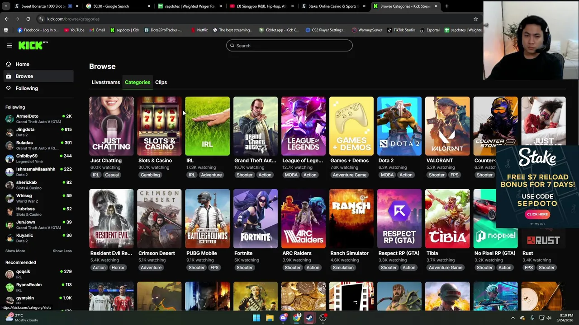This screenshot has height=325, width=579.
Task: Open Slots & Casino category thumbnail
Action: [x=159, y=126]
